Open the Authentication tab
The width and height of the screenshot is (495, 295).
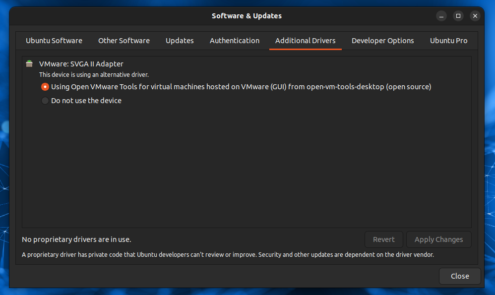point(235,41)
